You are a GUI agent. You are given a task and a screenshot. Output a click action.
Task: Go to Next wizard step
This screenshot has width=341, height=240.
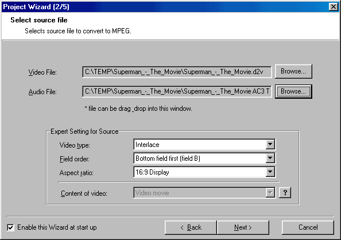[243, 227]
